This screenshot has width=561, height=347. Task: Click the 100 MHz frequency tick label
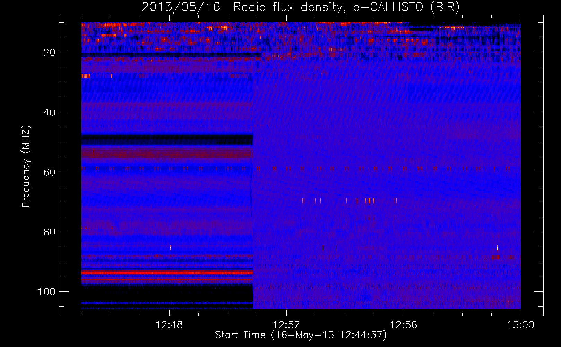click(47, 292)
